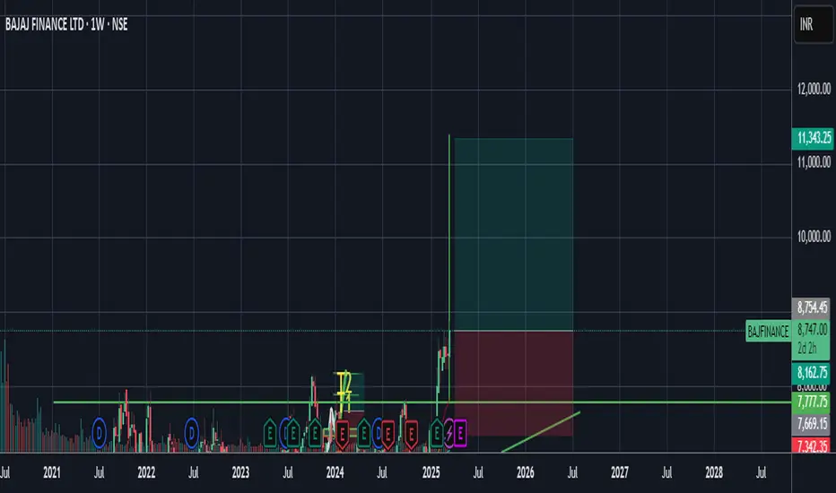
Task: Click the 12,000.00 price axis label
Action: click(814, 89)
